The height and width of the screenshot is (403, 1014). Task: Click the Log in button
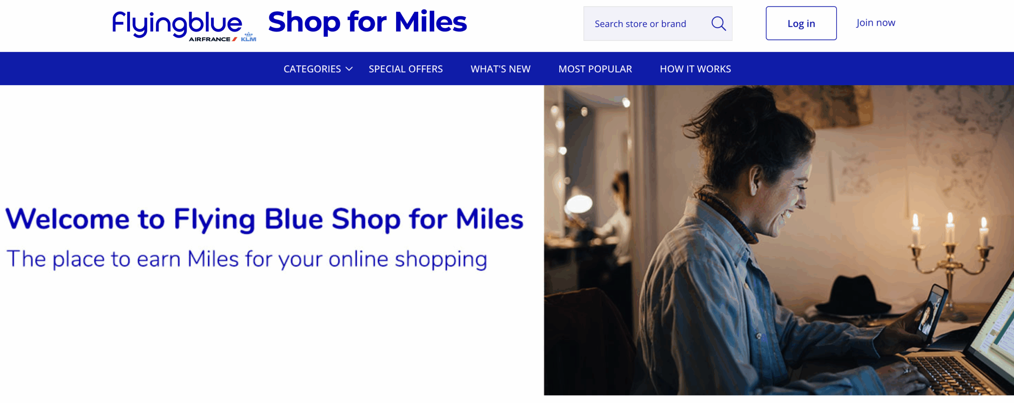801,23
